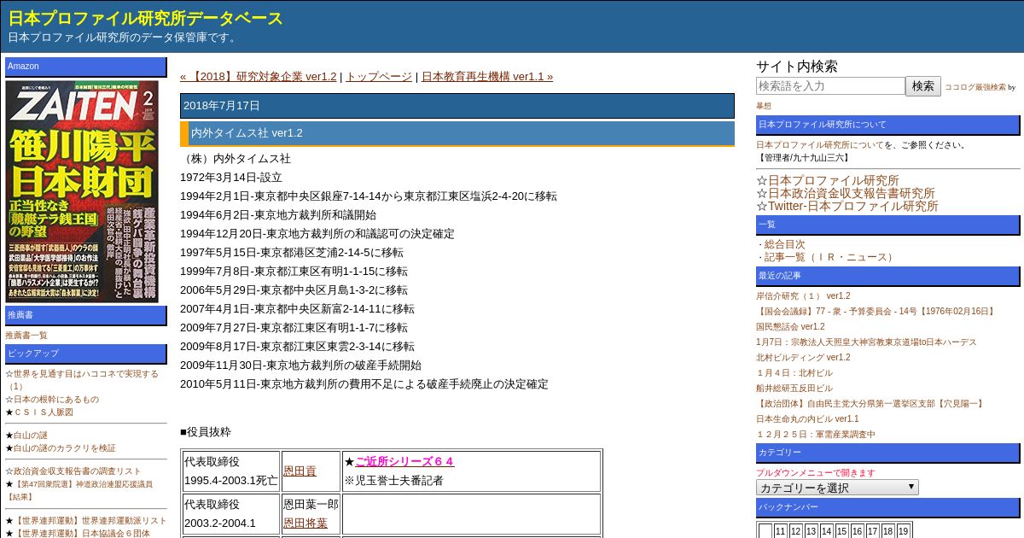Click the 最近の記事 section header

[887, 276]
